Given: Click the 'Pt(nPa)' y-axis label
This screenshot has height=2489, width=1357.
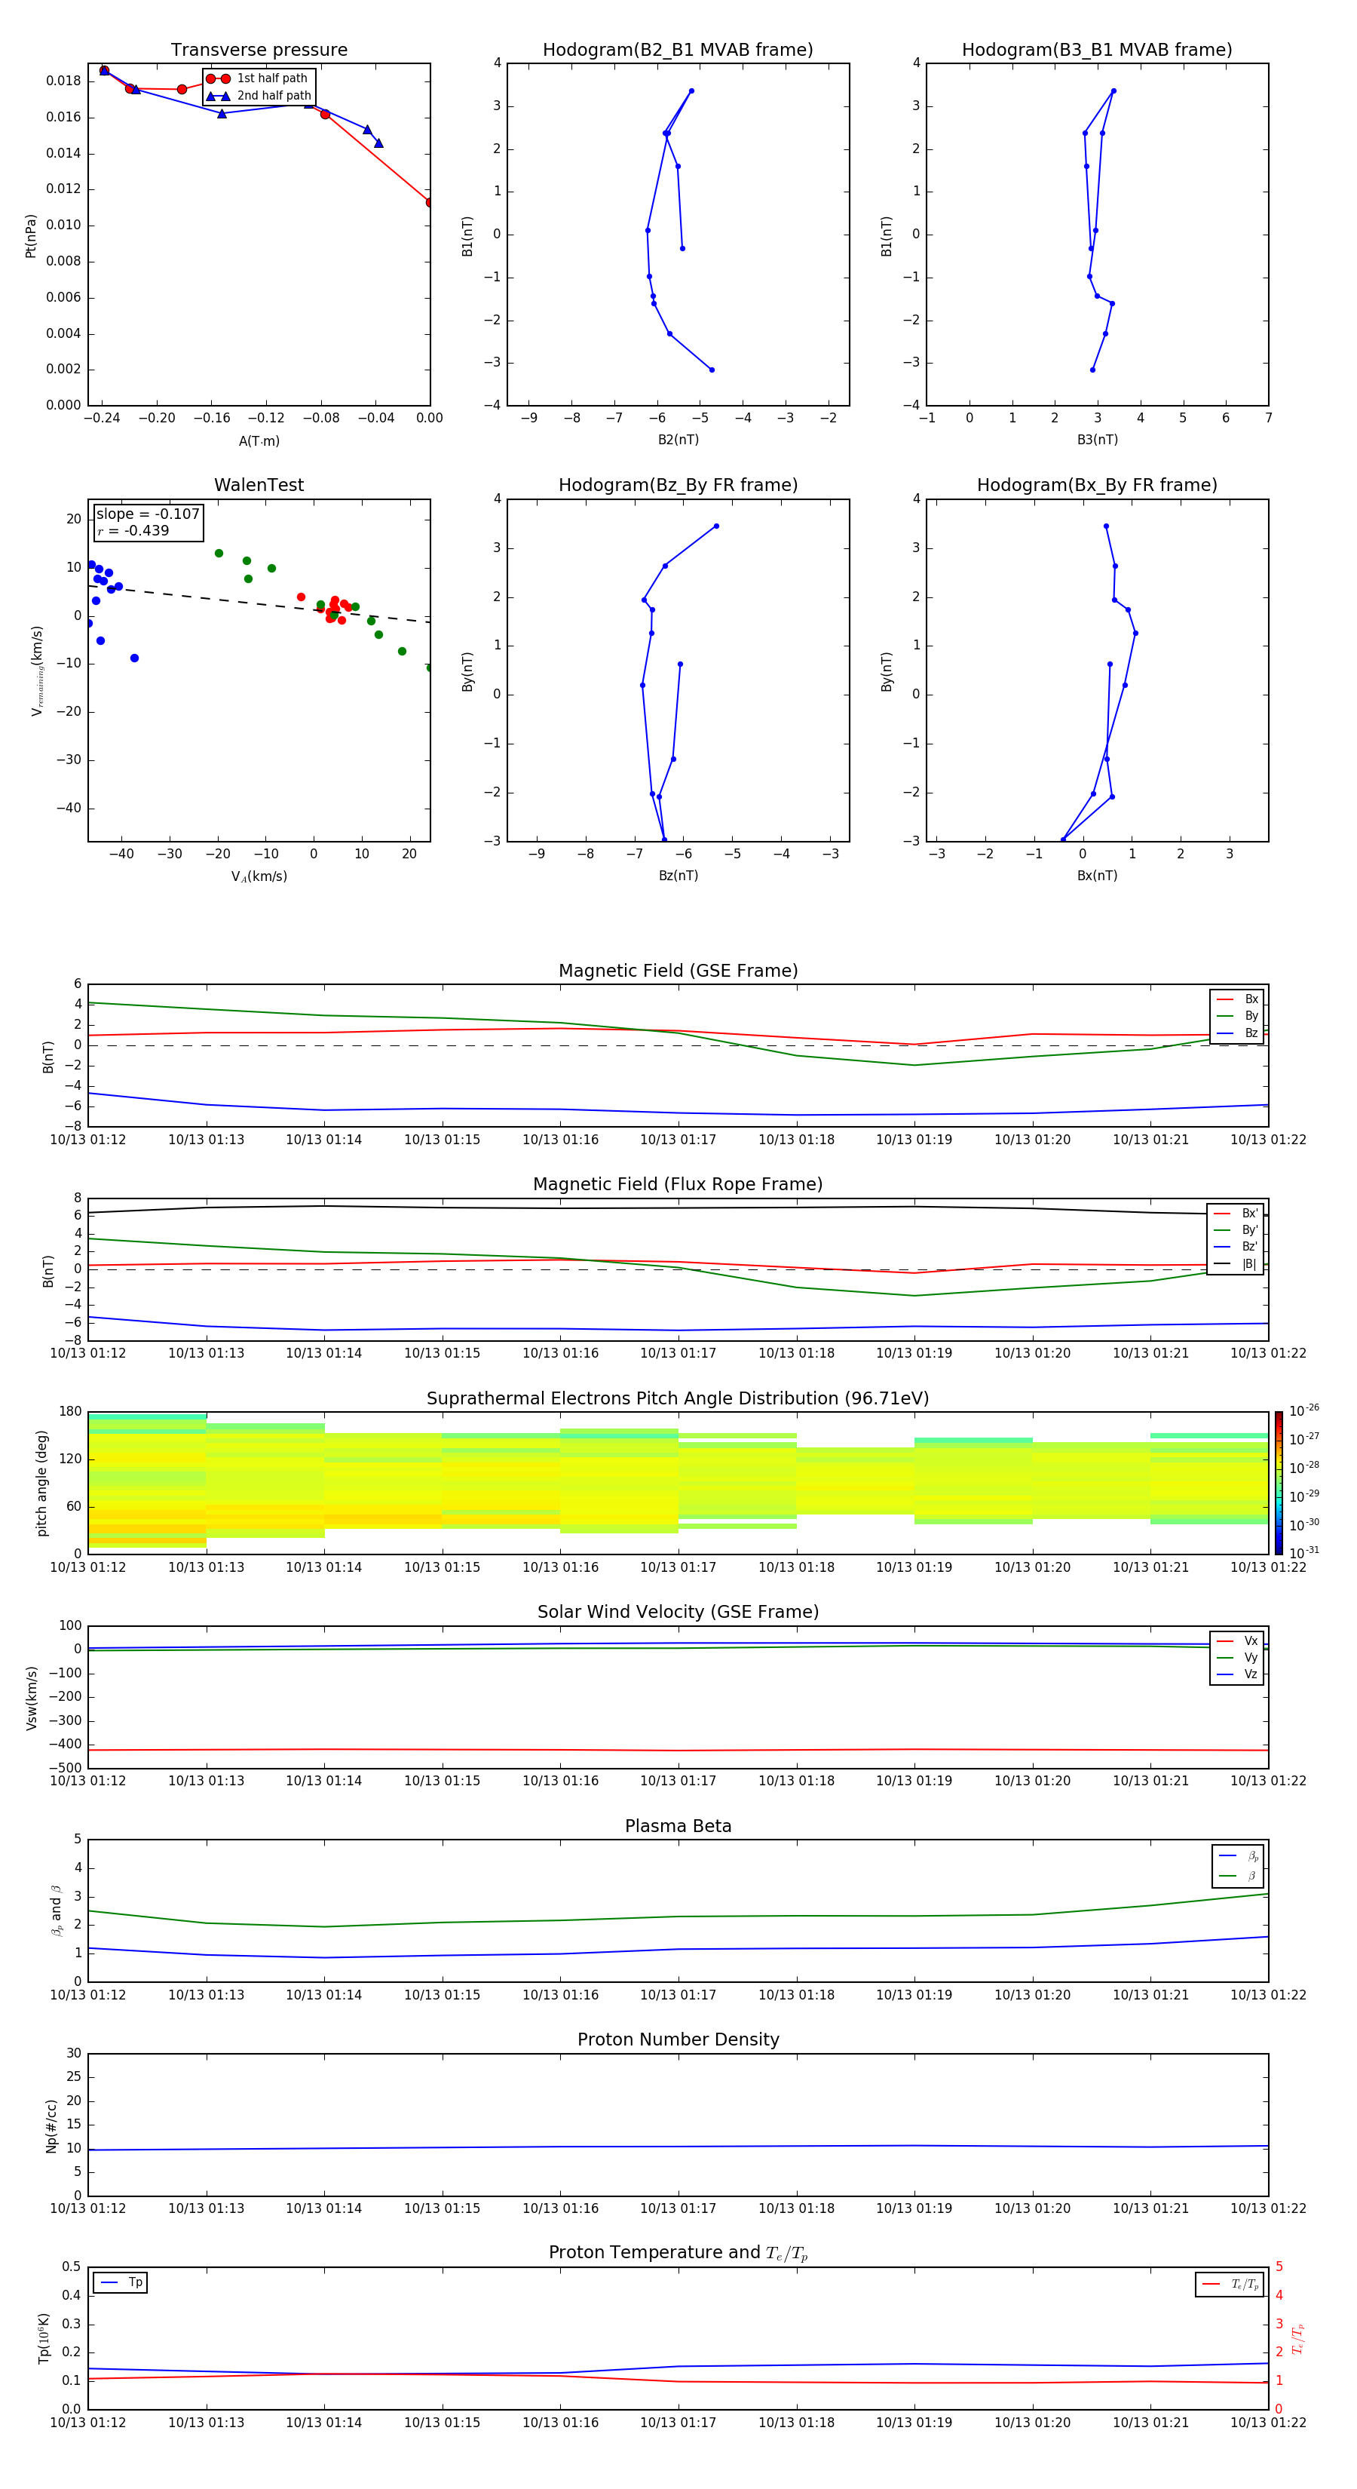Looking at the screenshot, I should 31,235.
